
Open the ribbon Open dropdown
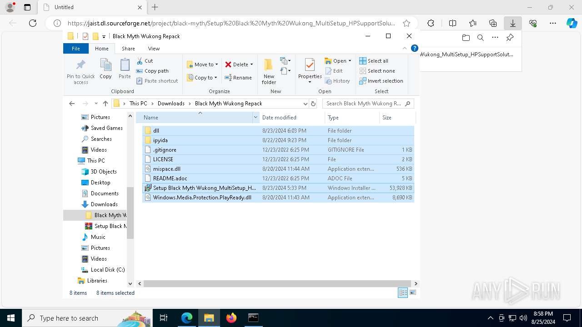coord(337,61)
